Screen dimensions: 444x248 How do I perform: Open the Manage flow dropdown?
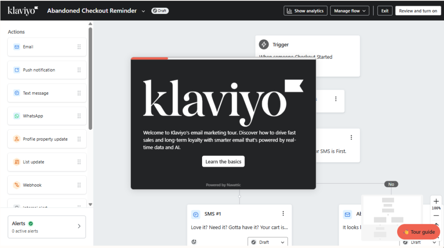[x=350, y=11]
